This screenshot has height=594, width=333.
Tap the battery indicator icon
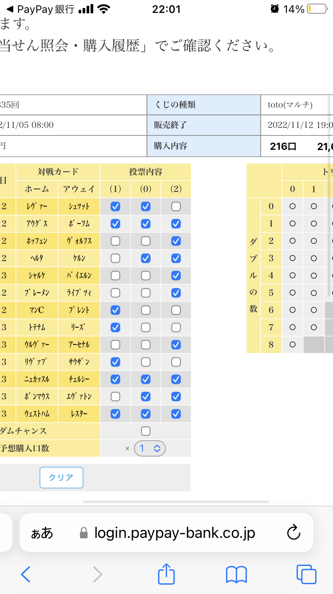pos(317,9)
